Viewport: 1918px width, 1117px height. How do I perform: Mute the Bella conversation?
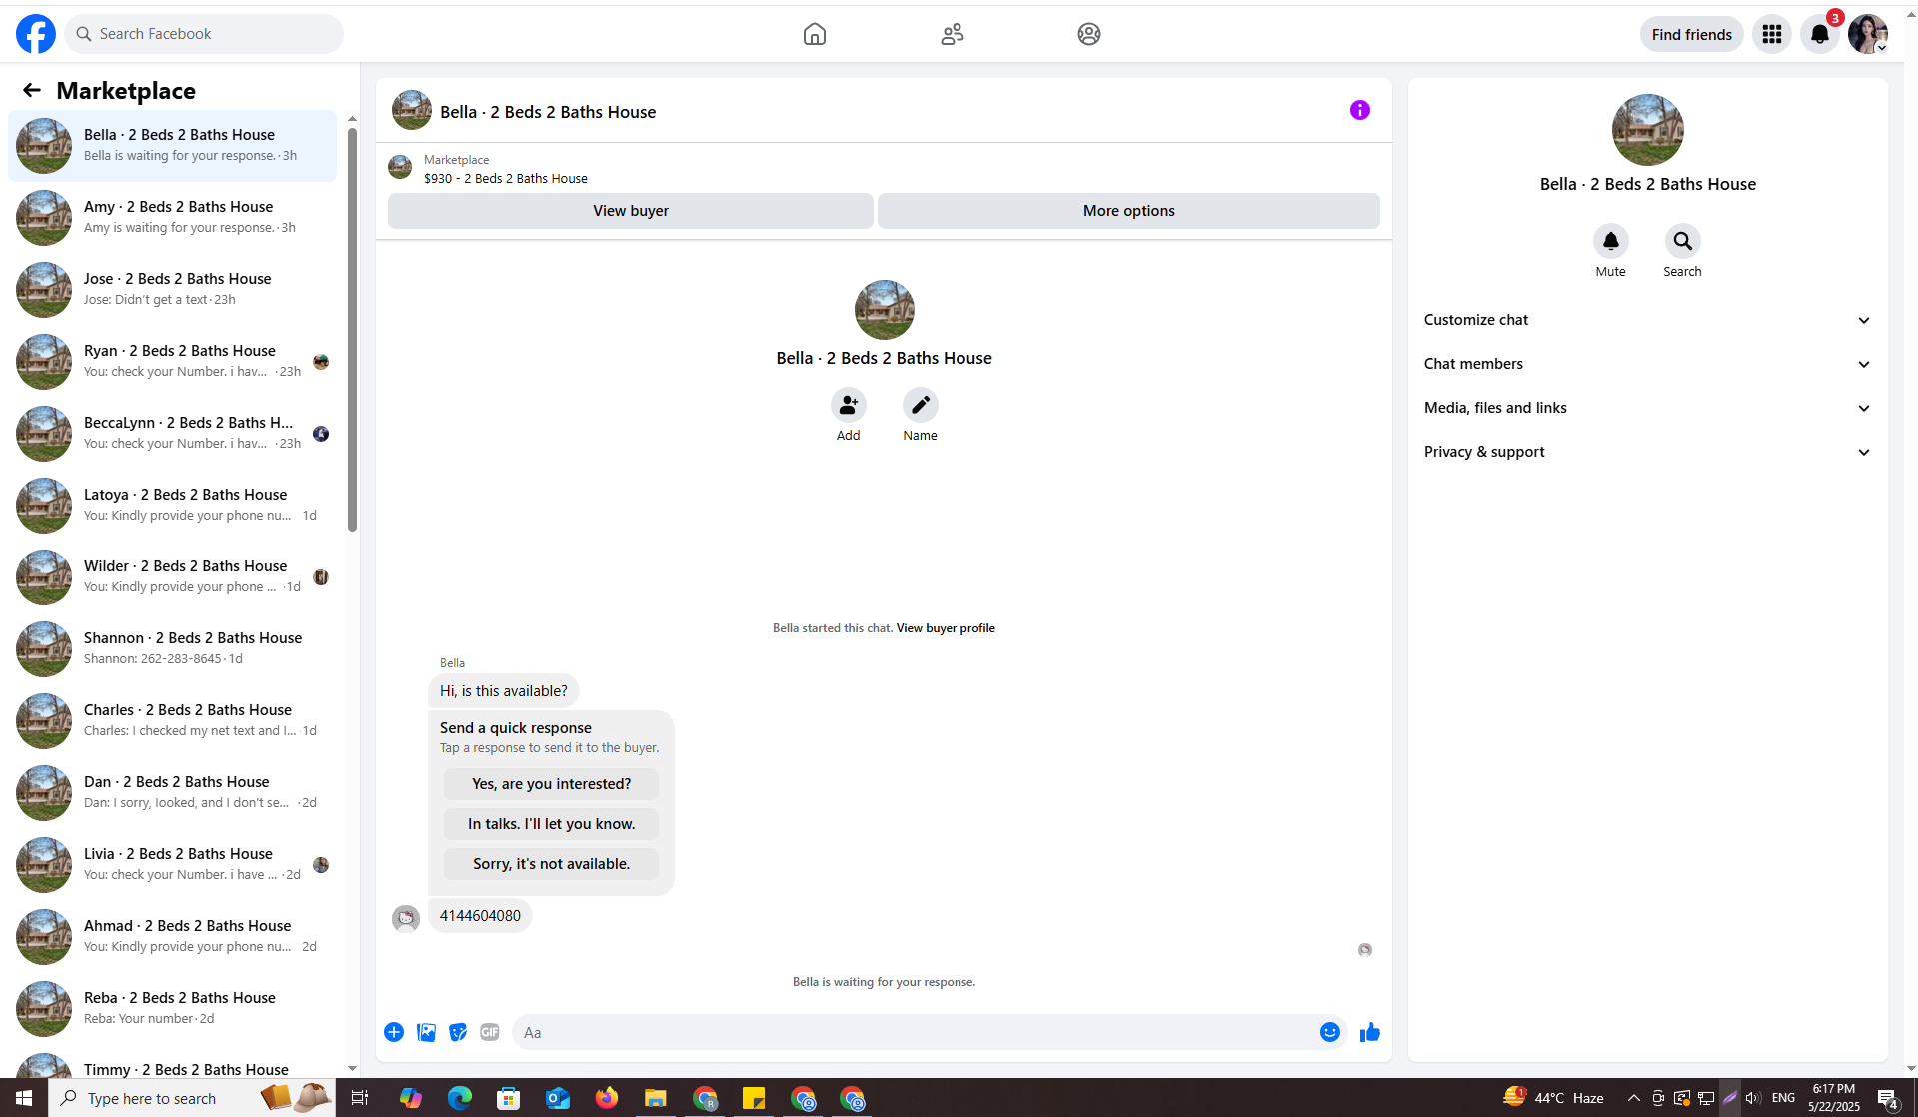1611,241
